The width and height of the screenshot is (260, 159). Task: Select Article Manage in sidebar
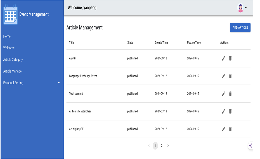(x=12, y=71)
